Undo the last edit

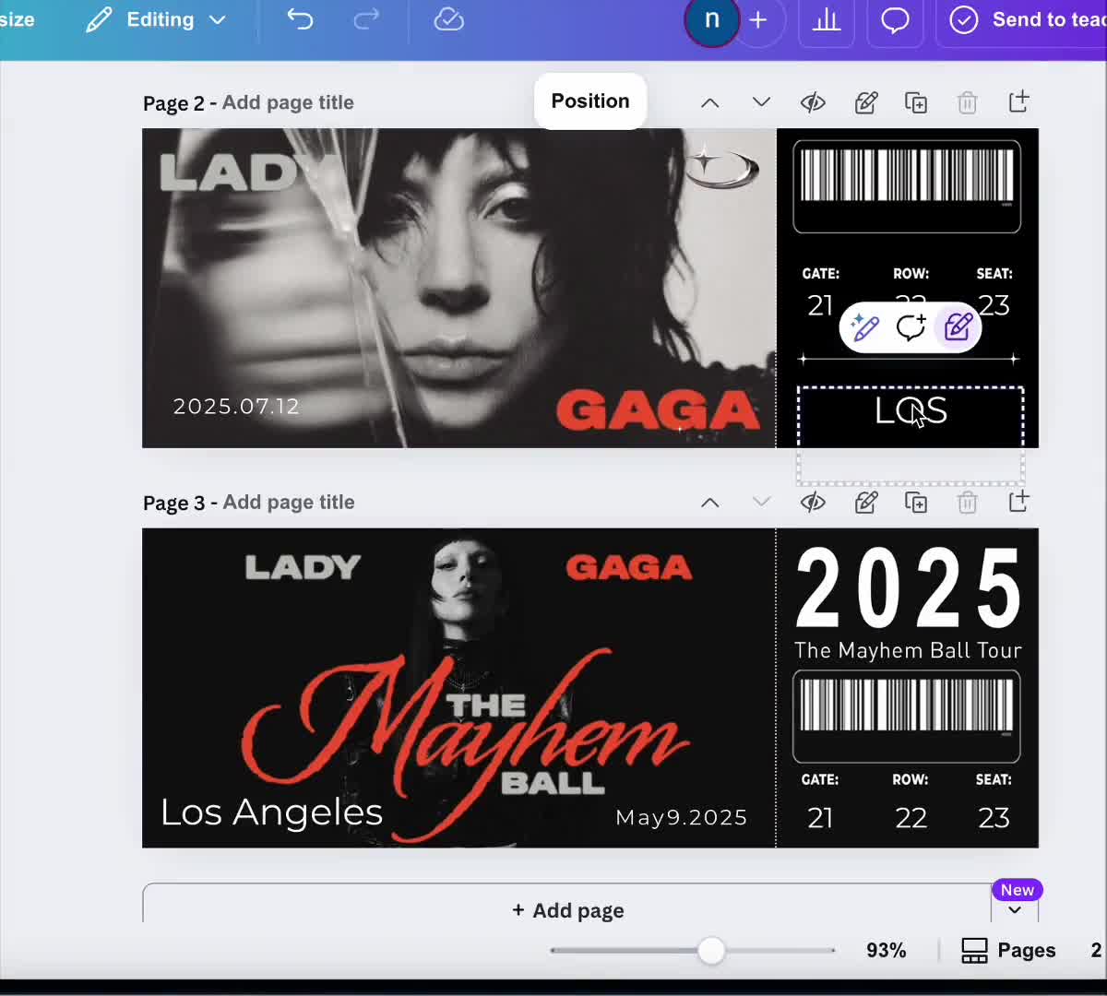[x=300, y=19]
